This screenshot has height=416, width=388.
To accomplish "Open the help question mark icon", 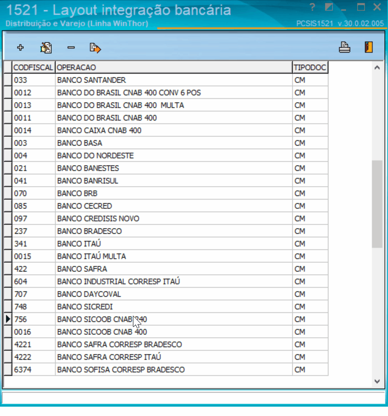I will pyautogui.click(x=312, y=7).
